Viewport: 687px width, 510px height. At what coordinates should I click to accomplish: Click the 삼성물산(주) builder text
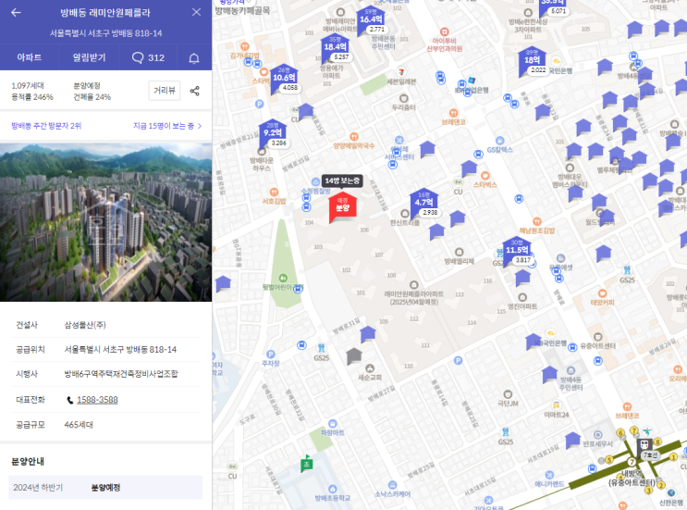(x=85, y=325)
